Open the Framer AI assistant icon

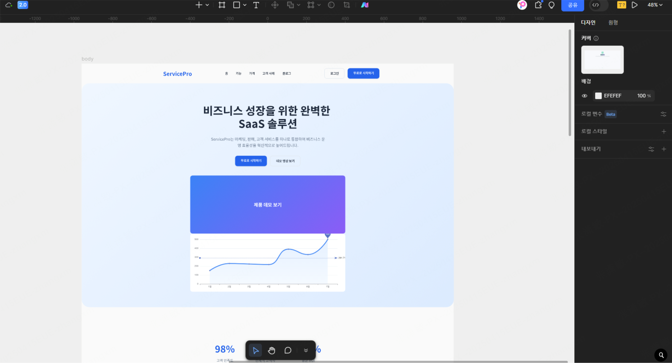[365, 5]
